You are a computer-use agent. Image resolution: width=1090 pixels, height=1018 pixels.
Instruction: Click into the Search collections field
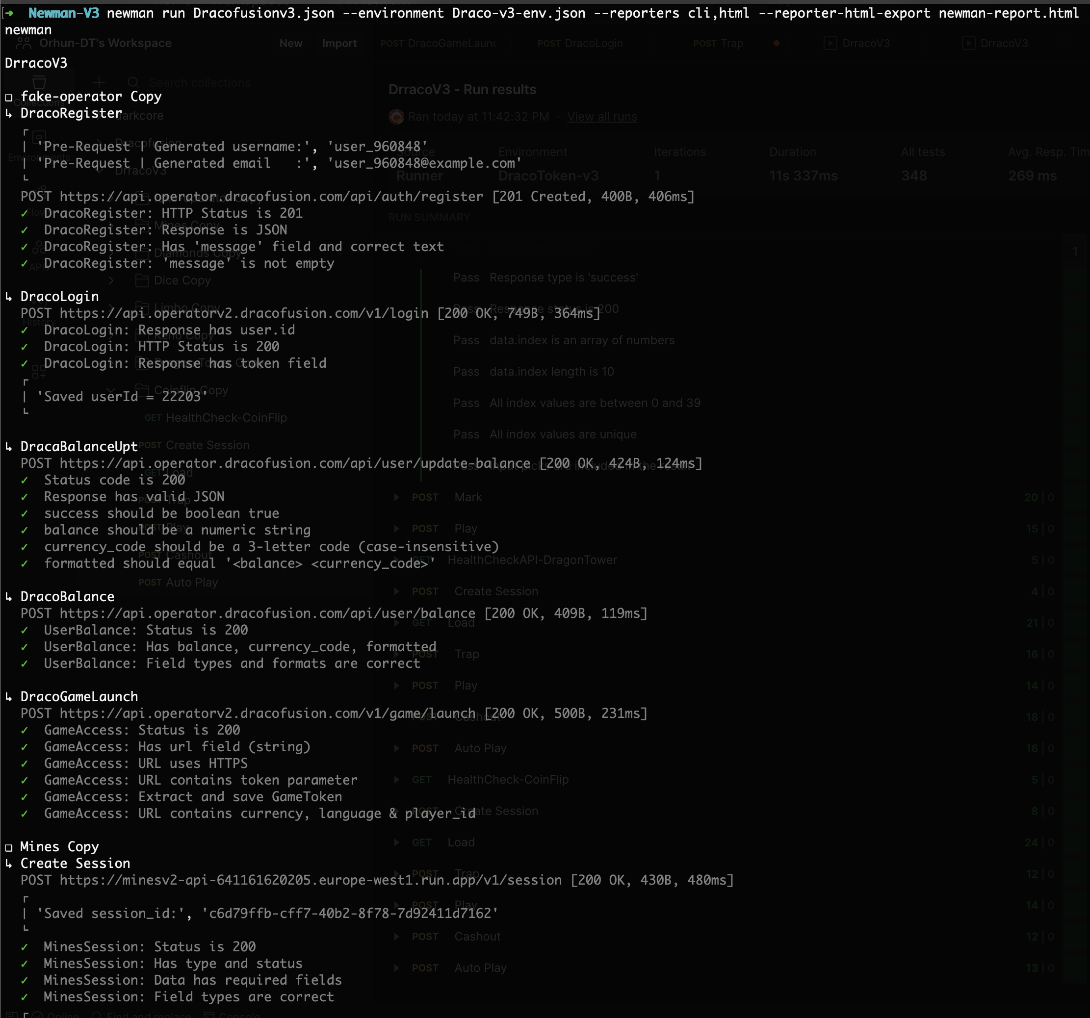200,82
